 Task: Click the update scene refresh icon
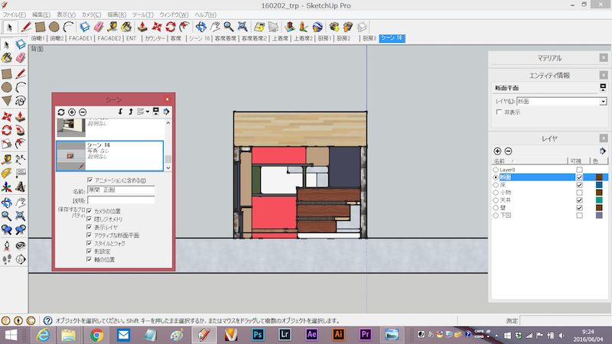coord(61,112)
